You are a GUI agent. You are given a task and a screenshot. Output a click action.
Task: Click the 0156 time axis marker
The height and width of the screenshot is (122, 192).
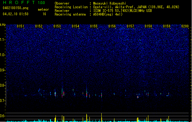point(112,26)
